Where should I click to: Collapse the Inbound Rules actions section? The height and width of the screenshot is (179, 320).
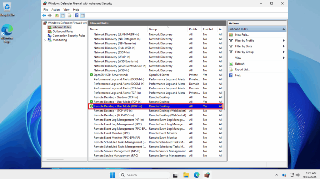point(284,29)
